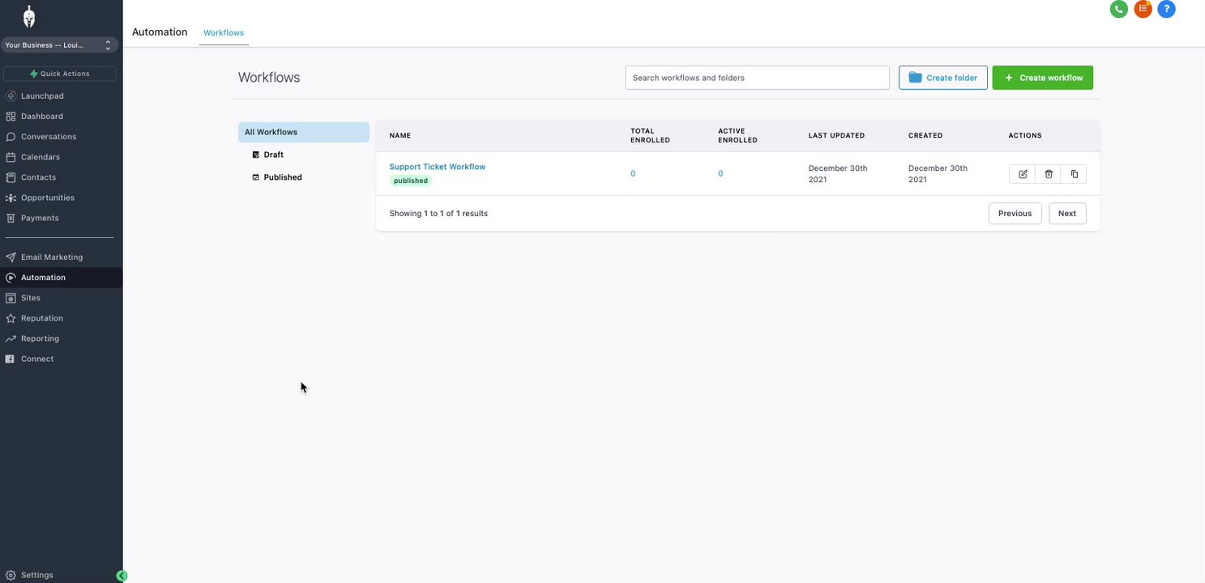Switch to the Workflows tab

pyautogui.click(x=224, y=33)
